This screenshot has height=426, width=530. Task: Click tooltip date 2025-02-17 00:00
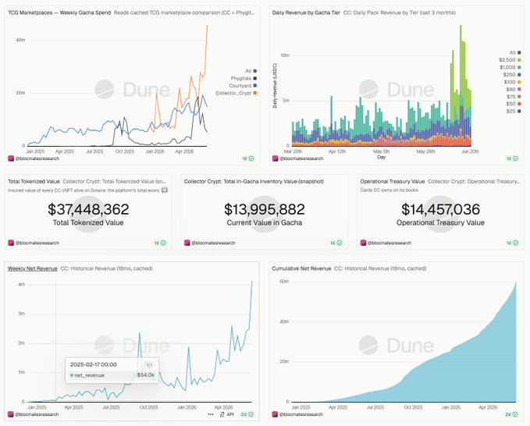pos(94,364)
